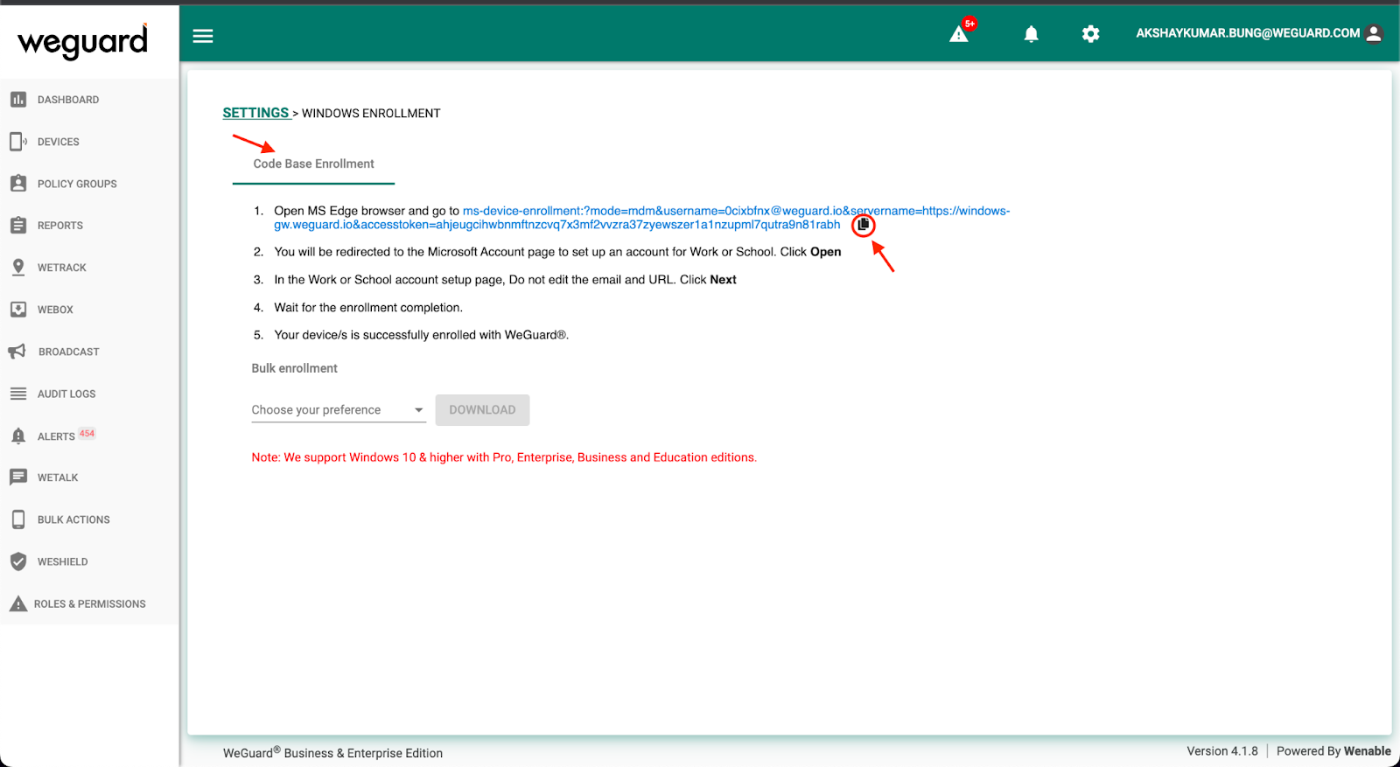Click the 454 alerts count badge
Image resolution: width=1400 pixels, height=767 pixels.
87,434
